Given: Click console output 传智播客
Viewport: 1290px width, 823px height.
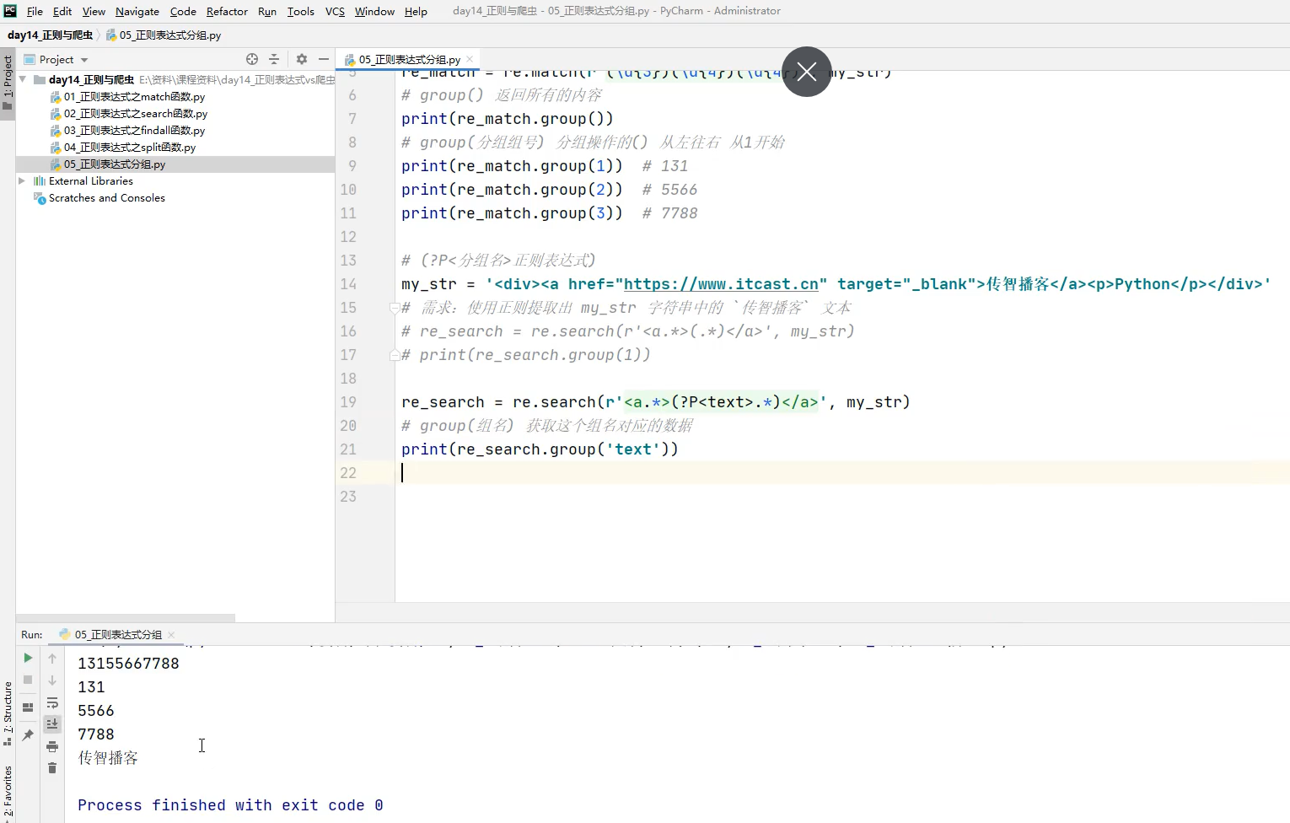Looking at the screenshot, I should point(108,758).
